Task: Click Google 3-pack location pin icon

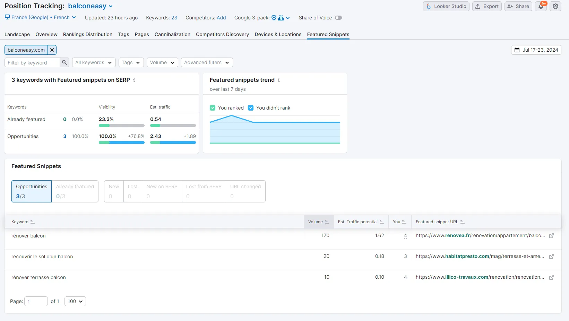Action: tap(274, 18)
